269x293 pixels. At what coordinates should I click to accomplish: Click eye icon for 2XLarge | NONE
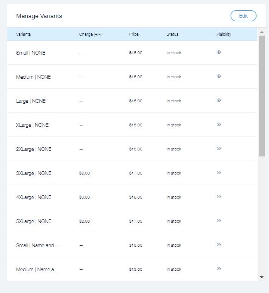pos(219,149)
